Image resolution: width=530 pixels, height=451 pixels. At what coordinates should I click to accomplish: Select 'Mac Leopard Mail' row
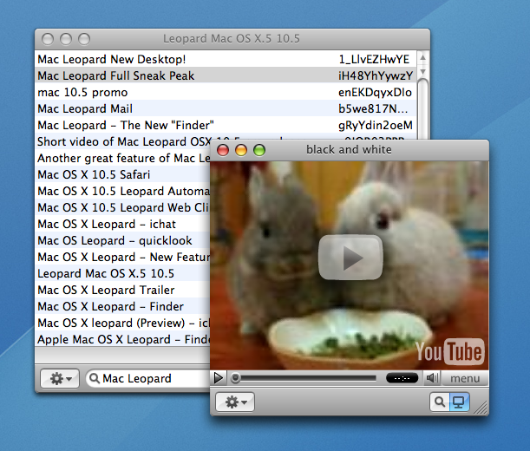click(226, 108)
